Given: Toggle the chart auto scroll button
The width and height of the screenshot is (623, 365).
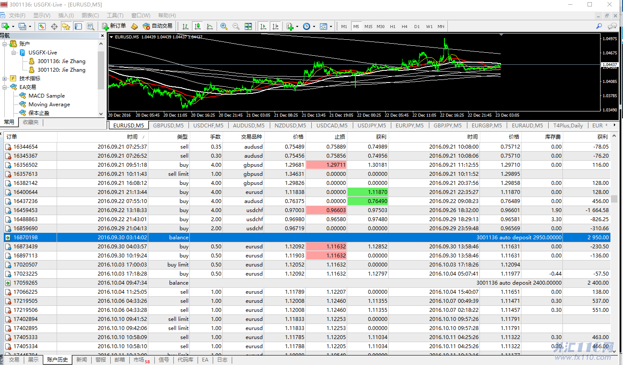Looking at the screenshot, I should [263, 26].
